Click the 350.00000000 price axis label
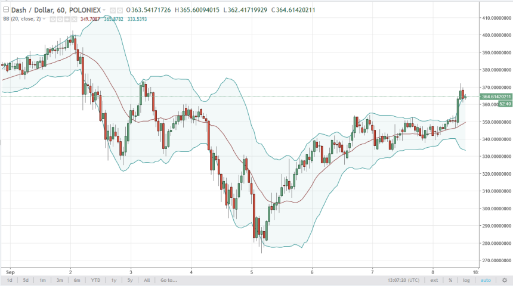This screenshot has height=286, width=513. [497, 122]
